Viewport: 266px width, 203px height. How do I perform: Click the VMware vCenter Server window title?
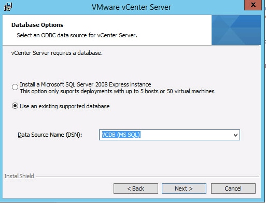click(131, 7)
